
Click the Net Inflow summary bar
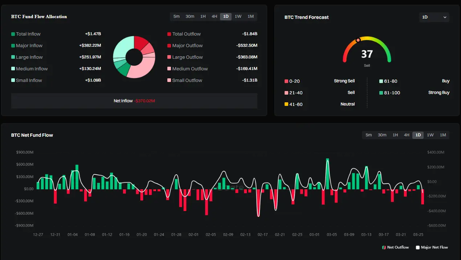134,101
